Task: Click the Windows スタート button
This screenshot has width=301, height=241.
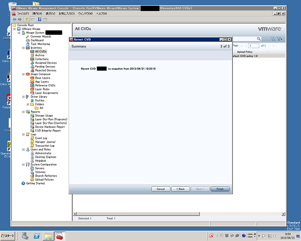Action: tap(8, 236)
